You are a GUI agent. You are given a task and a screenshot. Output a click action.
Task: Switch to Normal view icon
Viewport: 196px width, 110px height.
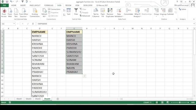pyautogui.click(x=157, y=102)
